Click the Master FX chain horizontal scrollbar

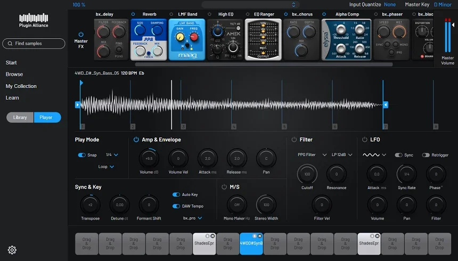click(x=264, y=64)
